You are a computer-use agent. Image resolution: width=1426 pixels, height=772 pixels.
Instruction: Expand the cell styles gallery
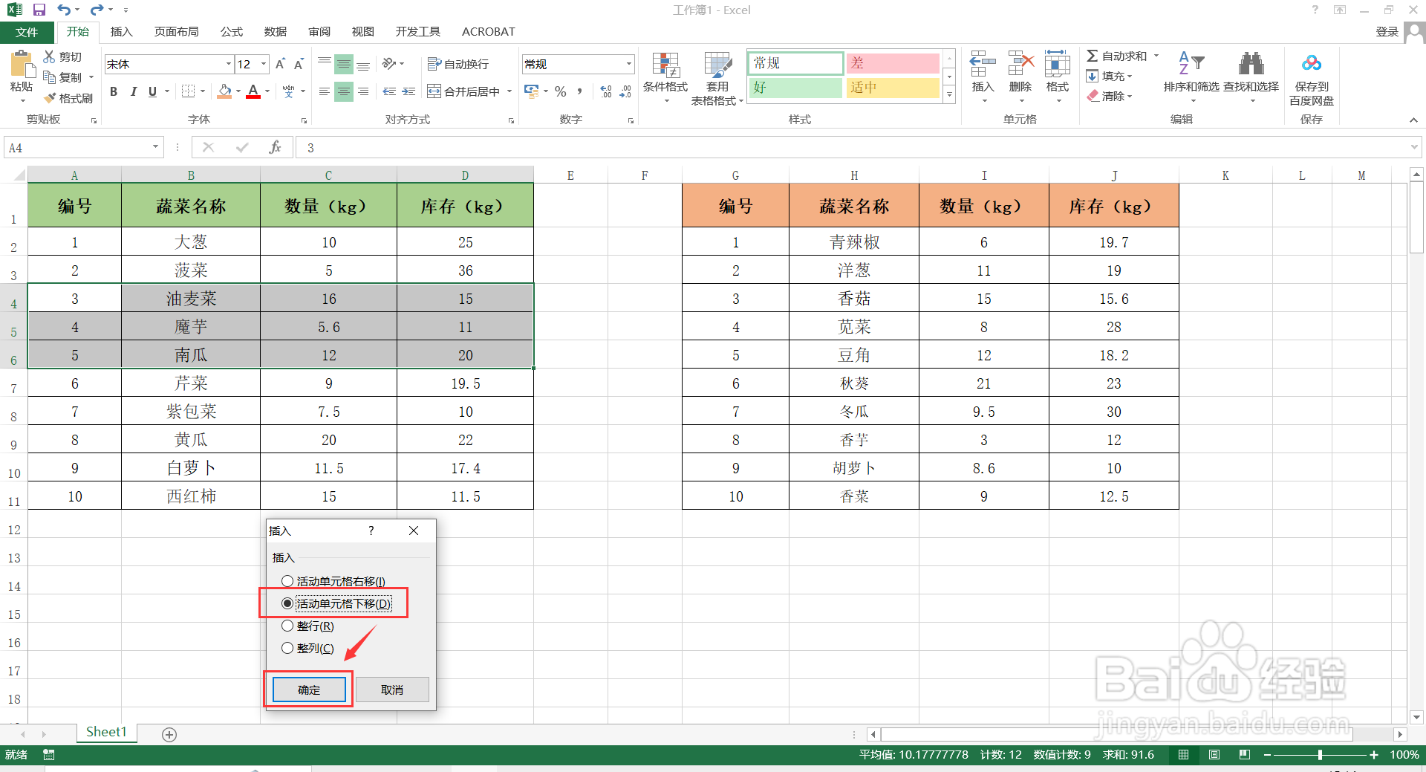pyautogui.click(x=949, y=94)
